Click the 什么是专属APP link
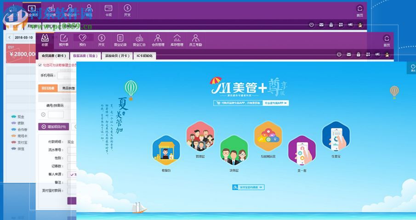 pyautogui.click(x=276, y=103)
